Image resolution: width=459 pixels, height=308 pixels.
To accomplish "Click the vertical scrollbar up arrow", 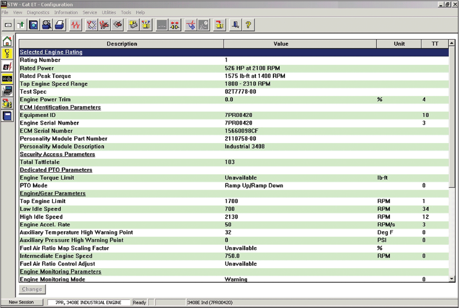I will click(x=452, y=43).
